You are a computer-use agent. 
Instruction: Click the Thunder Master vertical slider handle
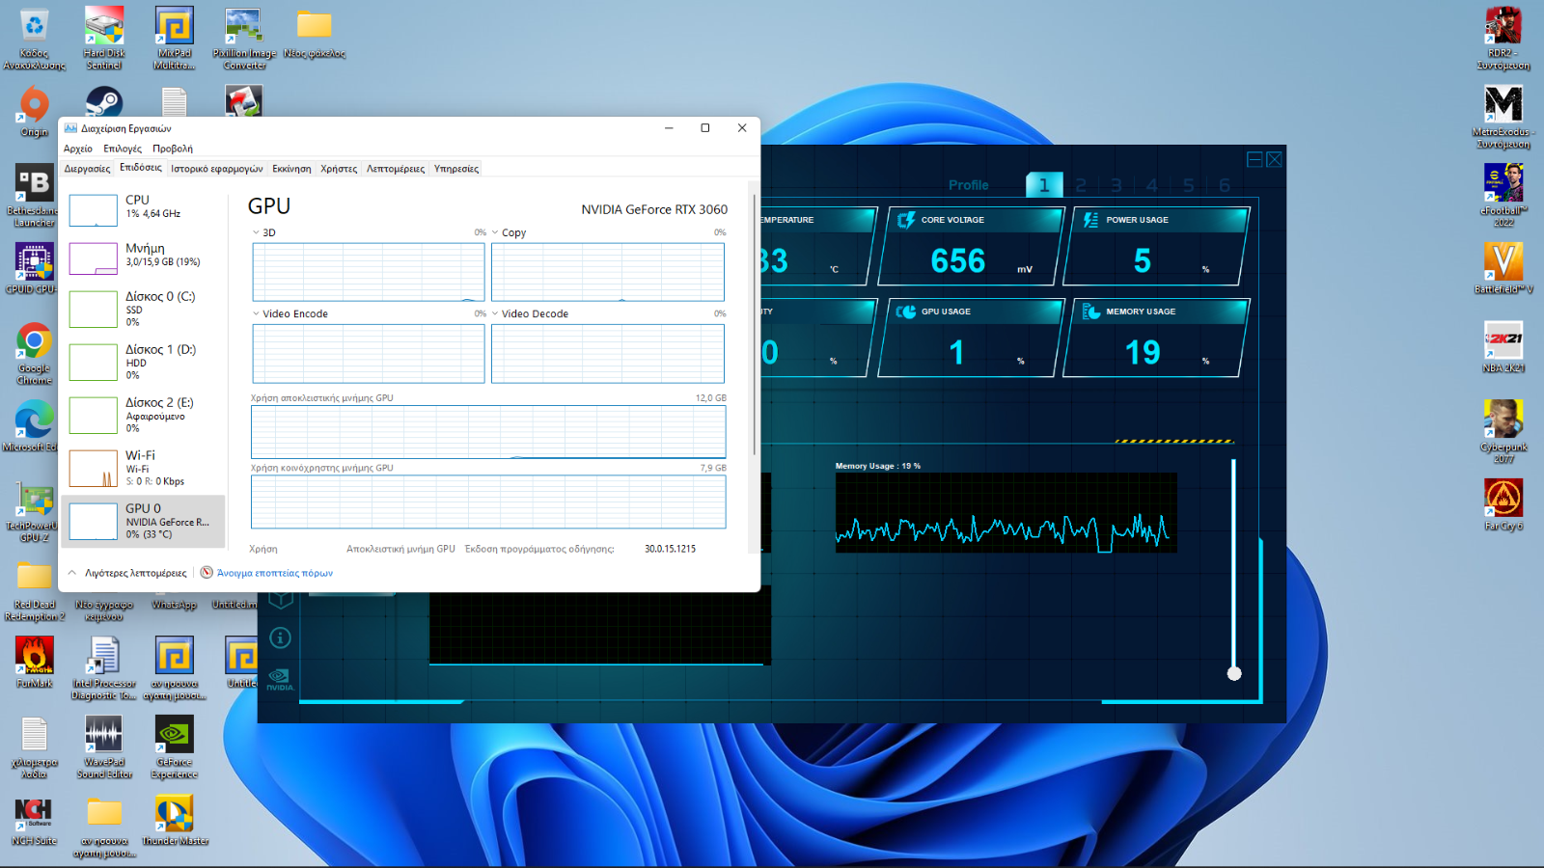point(1234,673)
